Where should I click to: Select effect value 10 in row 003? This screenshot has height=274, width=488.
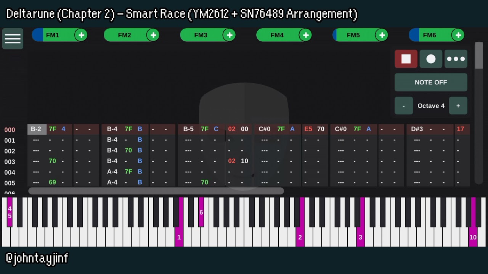tap(244, 161)
